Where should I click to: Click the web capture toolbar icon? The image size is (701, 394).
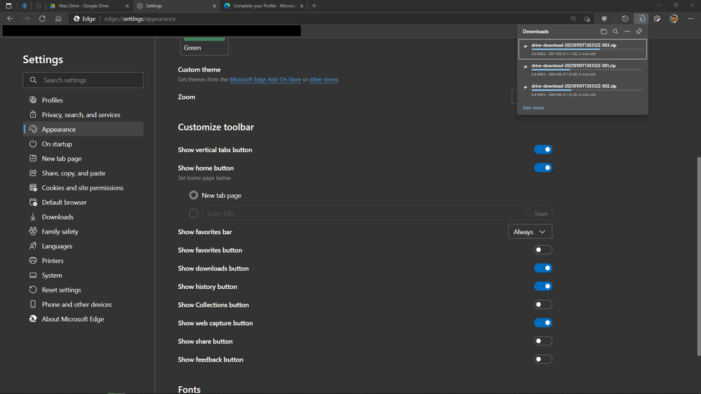(657, 19)
